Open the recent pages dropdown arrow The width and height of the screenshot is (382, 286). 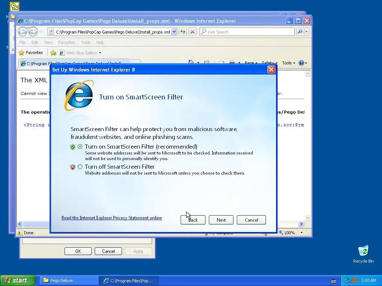(x=41, y=32)
